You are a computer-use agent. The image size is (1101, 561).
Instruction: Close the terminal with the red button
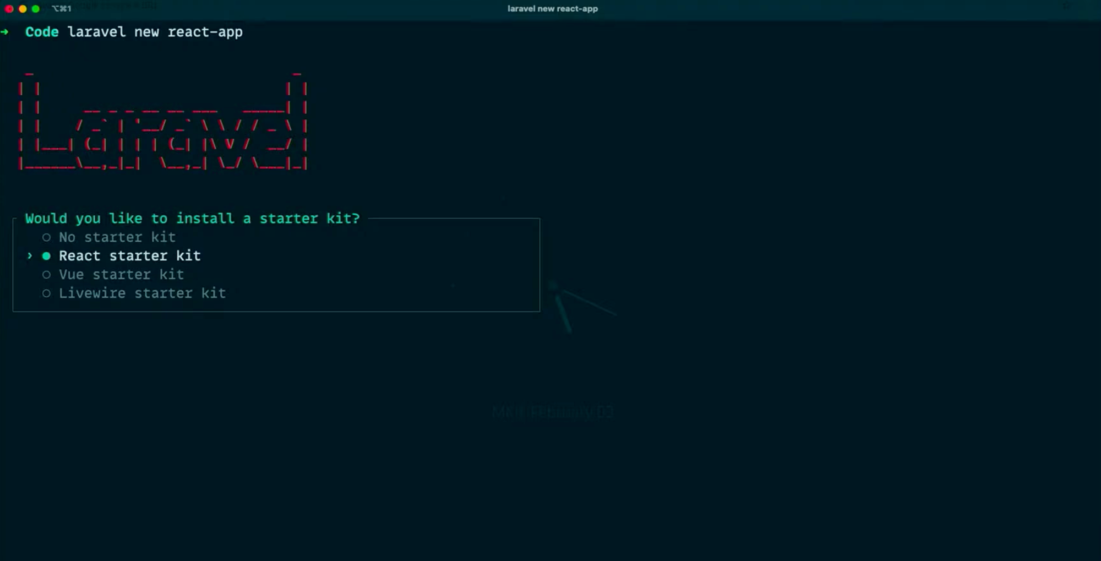click(x=9, y=9)
